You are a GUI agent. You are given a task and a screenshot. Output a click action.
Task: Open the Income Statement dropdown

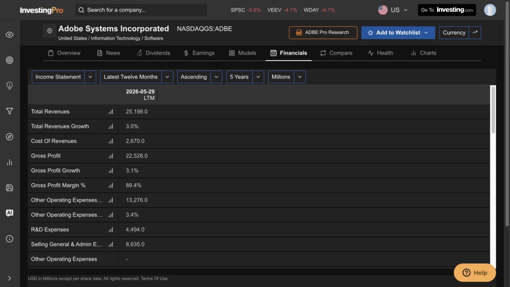[x=64, y=77]
